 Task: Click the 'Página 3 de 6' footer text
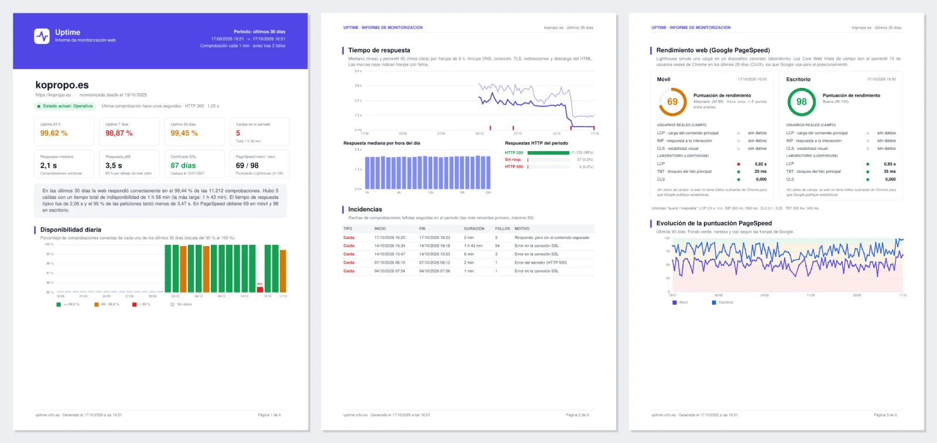pos(885,415)
